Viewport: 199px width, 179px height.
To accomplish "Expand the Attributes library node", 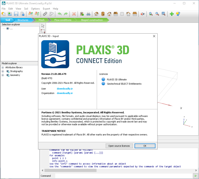I will pos(3,68).
